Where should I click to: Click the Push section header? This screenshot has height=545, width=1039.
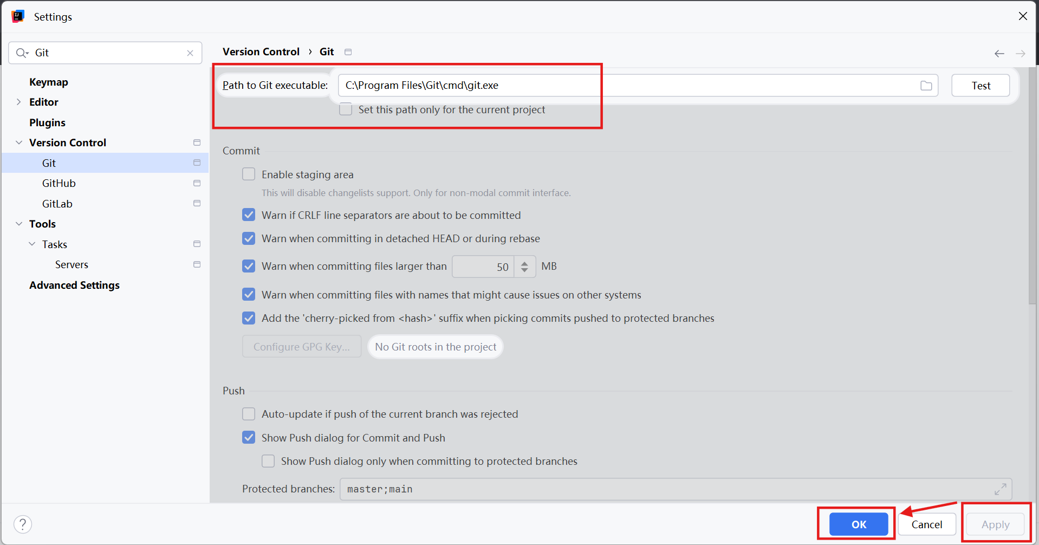tap(233, 391)
